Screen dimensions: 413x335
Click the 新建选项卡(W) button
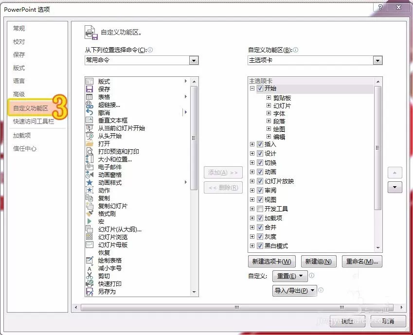point(271,261)
